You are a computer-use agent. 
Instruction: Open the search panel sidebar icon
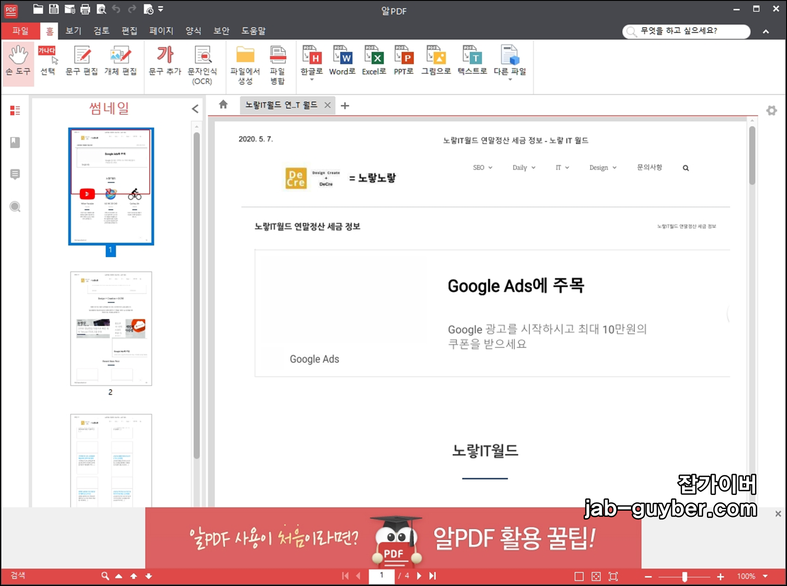pos(15,206)
